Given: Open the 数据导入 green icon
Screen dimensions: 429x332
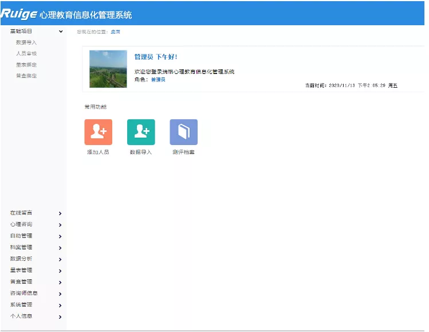Looking at the screenshot, I should [141, 132].
